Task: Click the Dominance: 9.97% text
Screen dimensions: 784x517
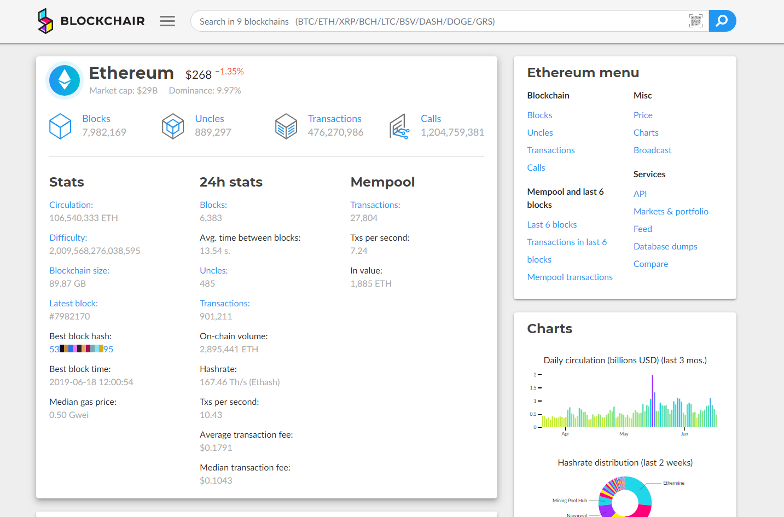Action: 205,90
